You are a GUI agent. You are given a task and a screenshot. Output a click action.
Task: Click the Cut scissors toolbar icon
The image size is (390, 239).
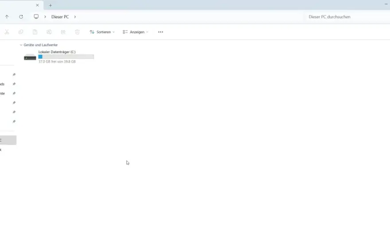[x=7, y=32]
